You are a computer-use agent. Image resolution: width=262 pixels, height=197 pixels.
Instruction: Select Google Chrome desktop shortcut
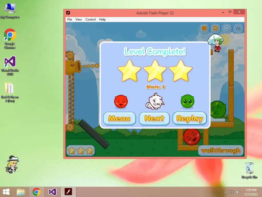coord(10,38)
